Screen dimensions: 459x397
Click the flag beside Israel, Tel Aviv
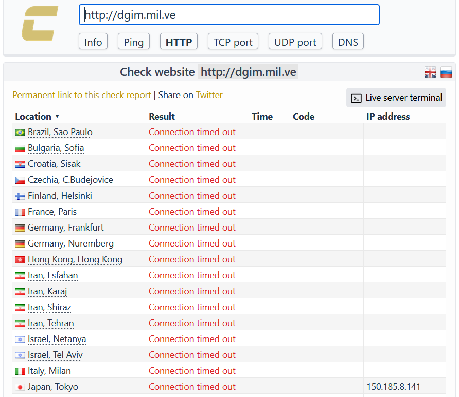click(20, 355)
